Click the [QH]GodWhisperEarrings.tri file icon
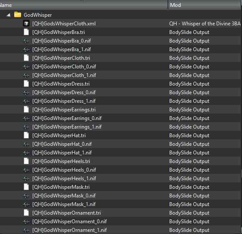The image size is (242, 234). coord(26,109)
